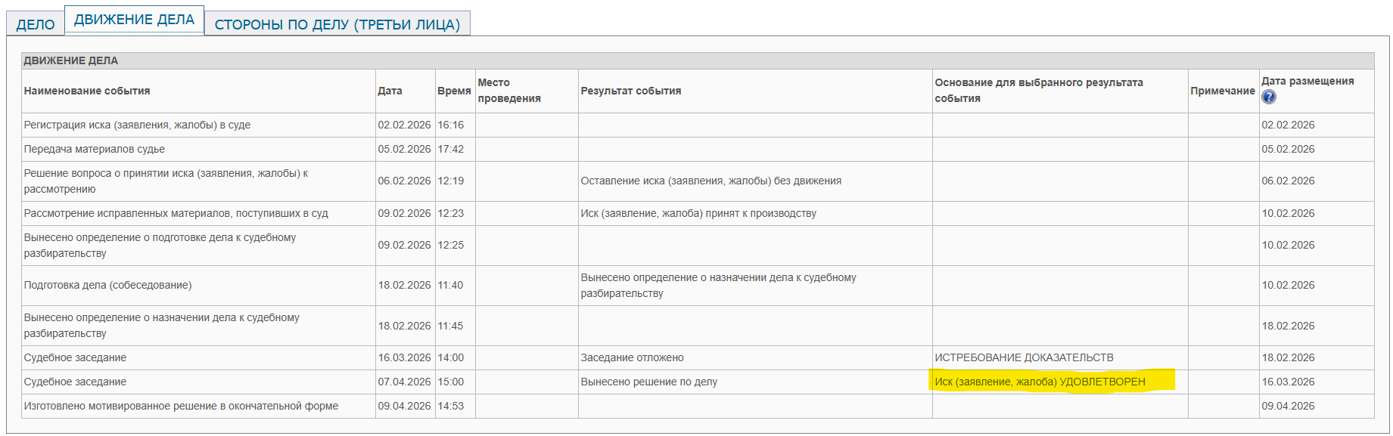Click the highlighted УДОВЛЕТВОРЕН result text
The height and width of the screenshot is (436, 1393).
[1040, 382]
